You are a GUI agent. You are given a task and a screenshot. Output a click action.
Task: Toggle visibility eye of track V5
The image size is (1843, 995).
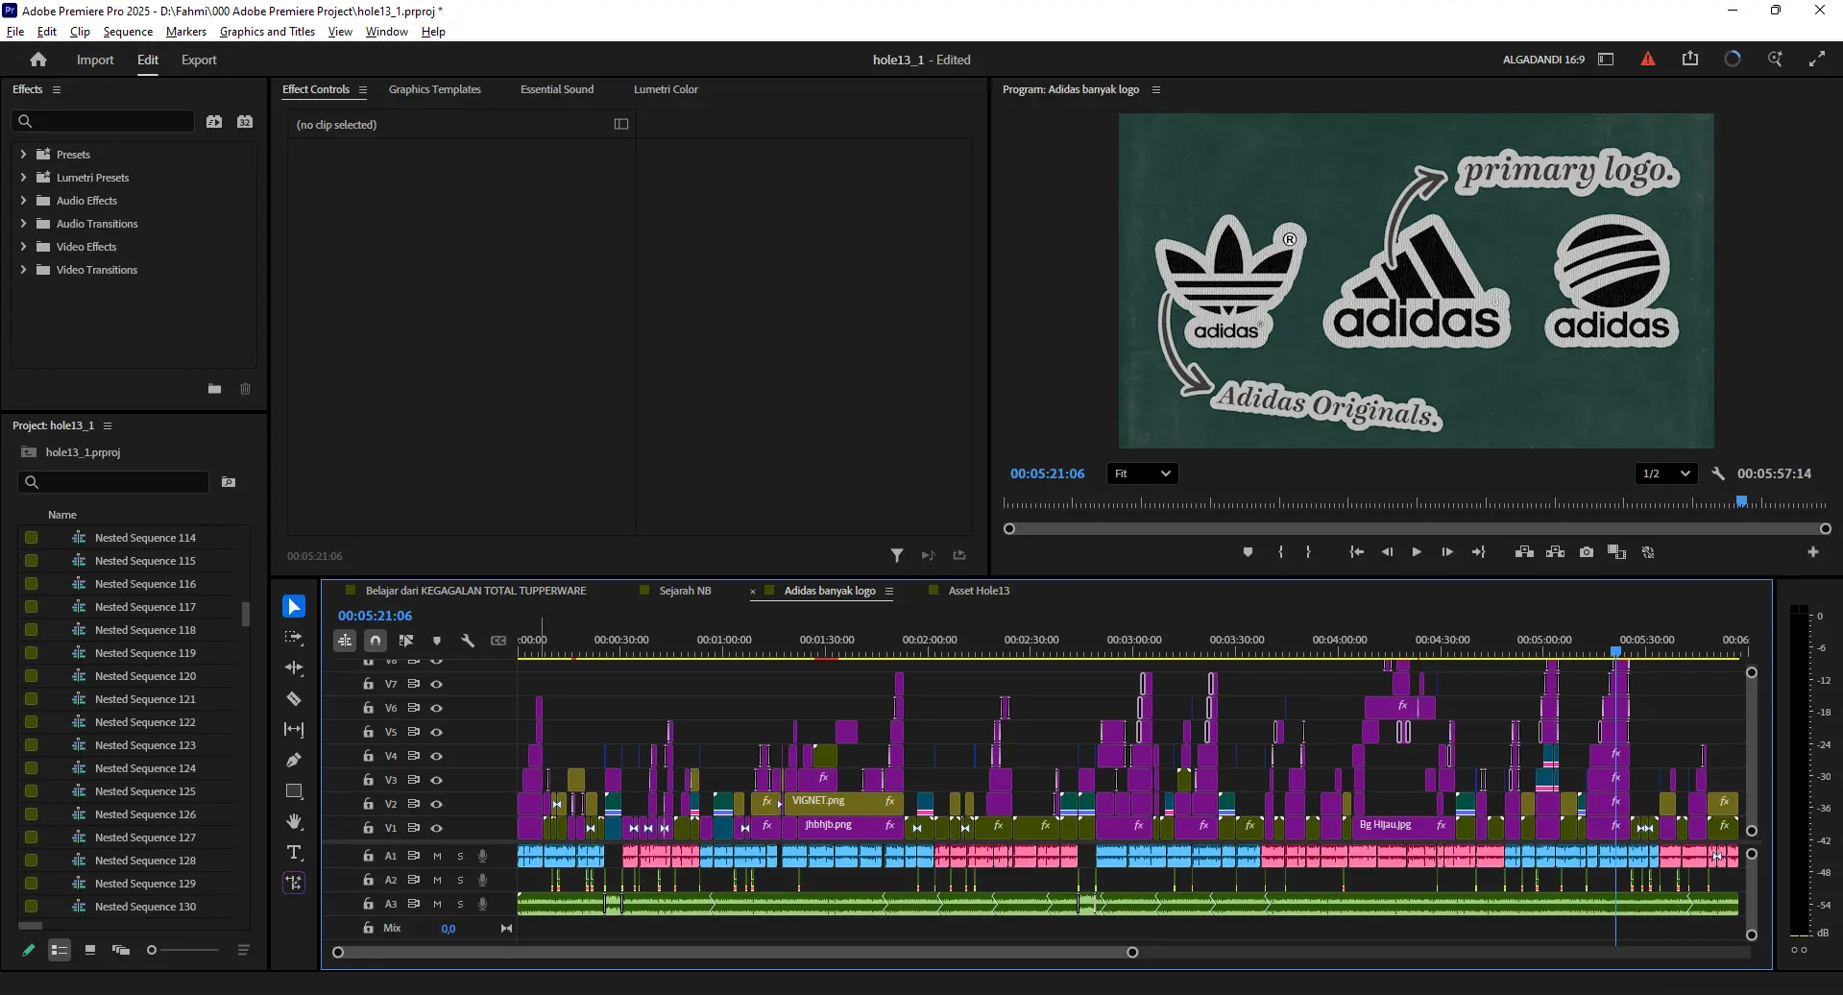[437, 732]
